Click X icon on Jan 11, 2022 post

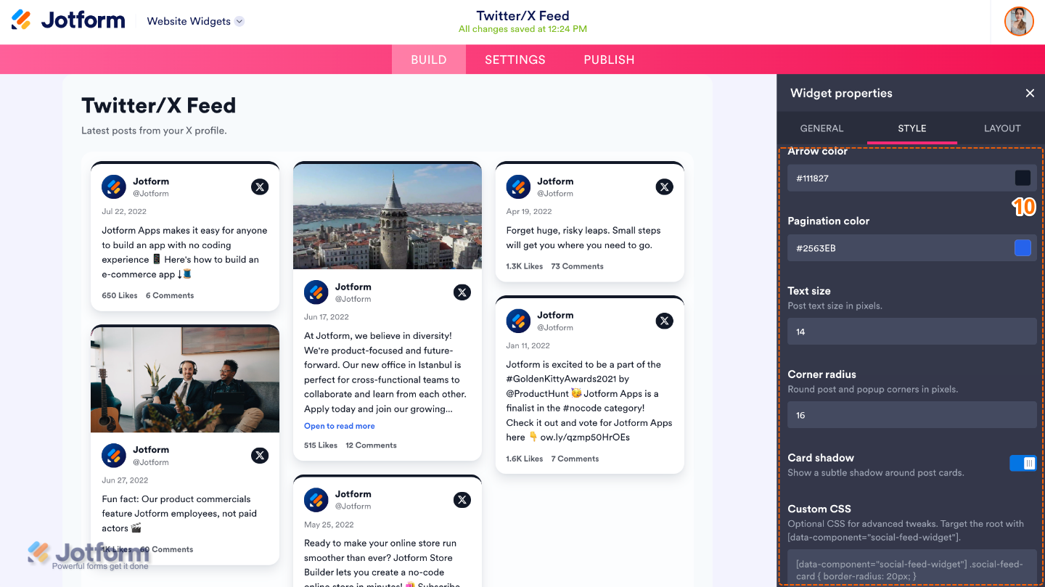pyautogui.click(x=665, y=321)
